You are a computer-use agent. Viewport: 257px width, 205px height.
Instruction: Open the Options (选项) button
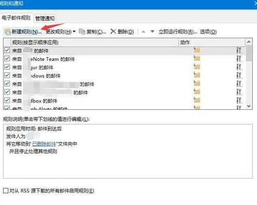pos(208,32)
